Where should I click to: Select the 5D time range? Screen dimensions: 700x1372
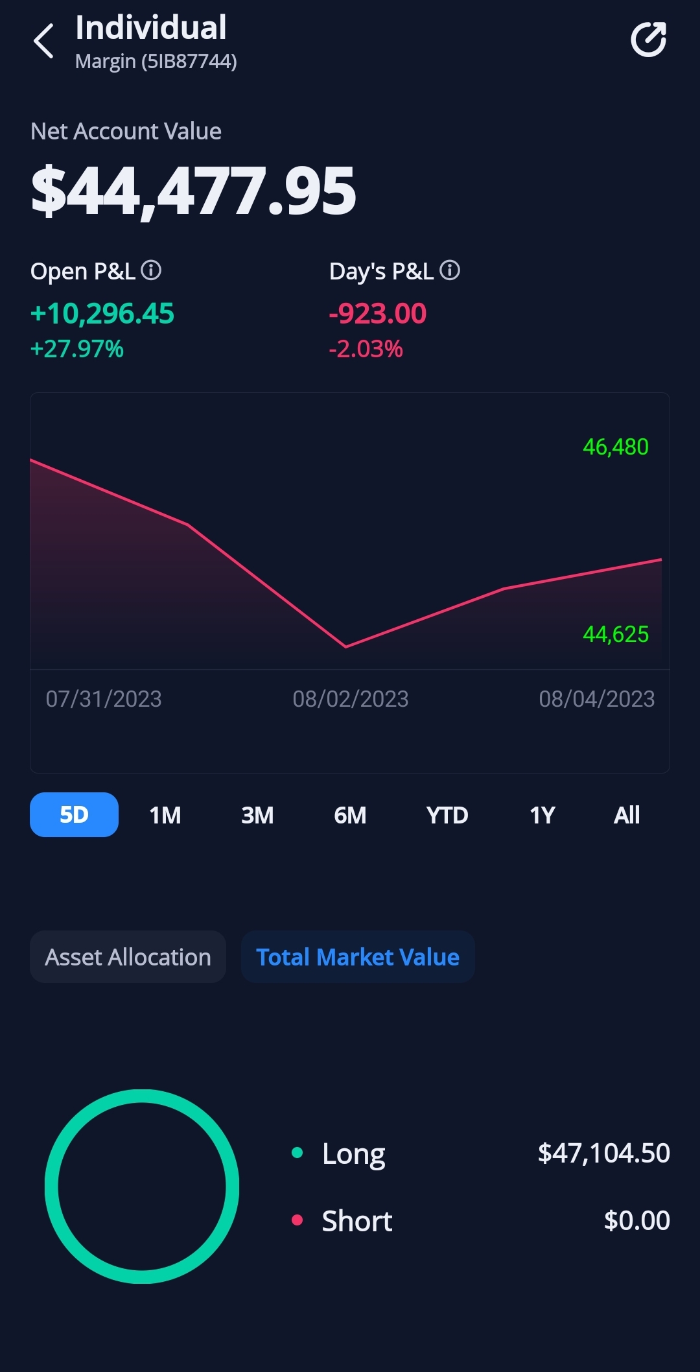tap(74, 814)
